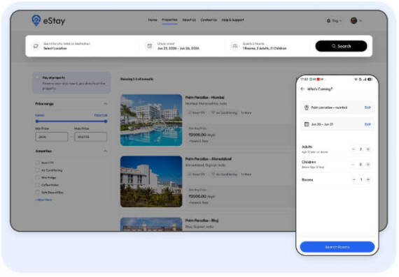Viewport: 399px width, 277px height.
Task: Toggle the Pay at property checkbox
Action: pos(38,77)
